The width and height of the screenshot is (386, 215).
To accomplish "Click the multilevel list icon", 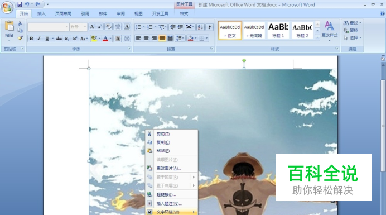I will point(162,27).
